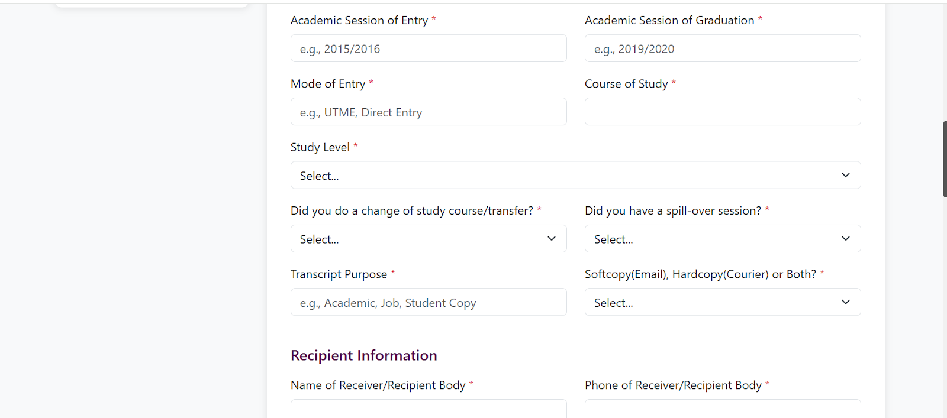The height and width of the screenshot is (418, 947).
Task: Open the Softcopy(Email), Hardcopy(Courier) or Both select
Action: (710, 302)
